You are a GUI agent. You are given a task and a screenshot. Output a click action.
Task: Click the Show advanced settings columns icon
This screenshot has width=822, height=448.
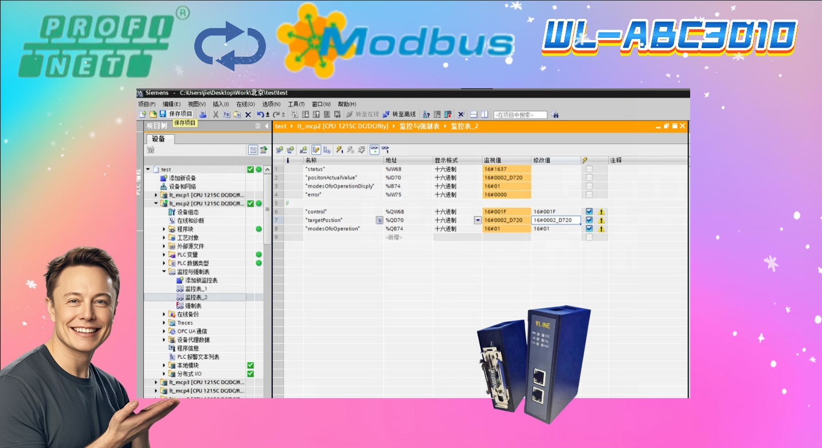click(x=327, y=150)
